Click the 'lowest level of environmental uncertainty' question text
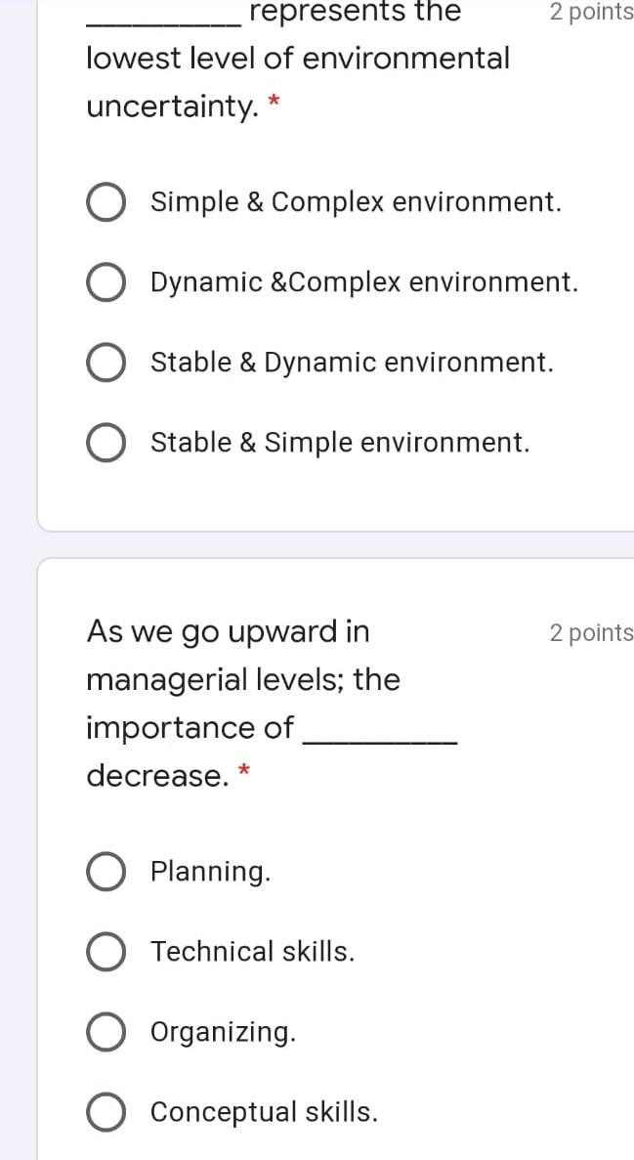This screenshot has width=634, height=1160. tap(297, 59)
